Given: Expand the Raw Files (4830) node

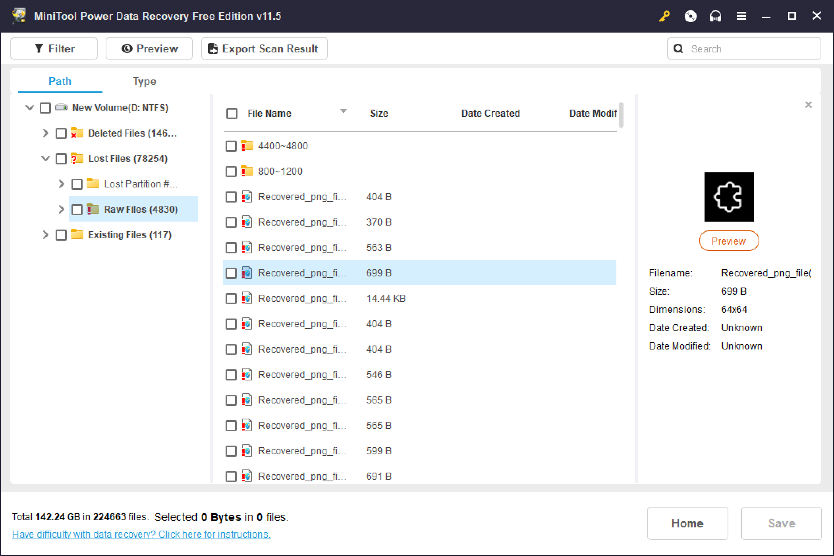Looking at the screenshot, I should 61,209.
